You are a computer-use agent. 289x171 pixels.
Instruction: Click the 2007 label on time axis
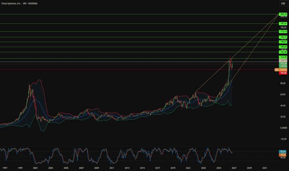(x=81, y=168)
